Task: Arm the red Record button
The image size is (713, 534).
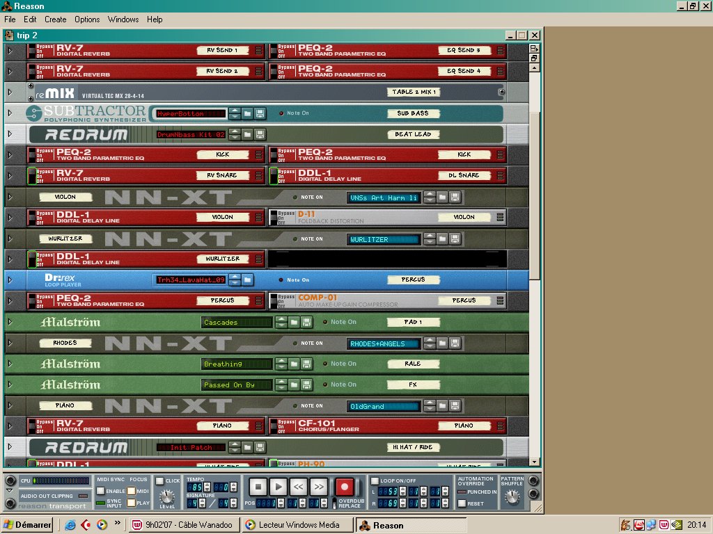Action: point(344,487)
